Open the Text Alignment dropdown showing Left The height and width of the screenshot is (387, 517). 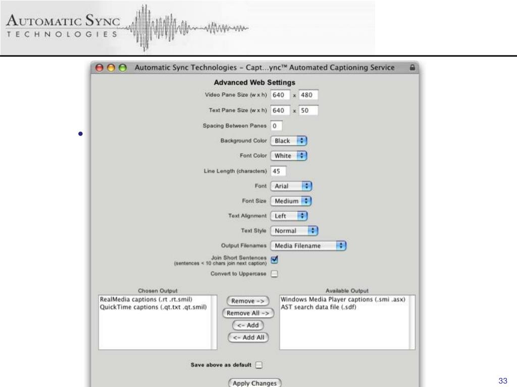[289, 216]
